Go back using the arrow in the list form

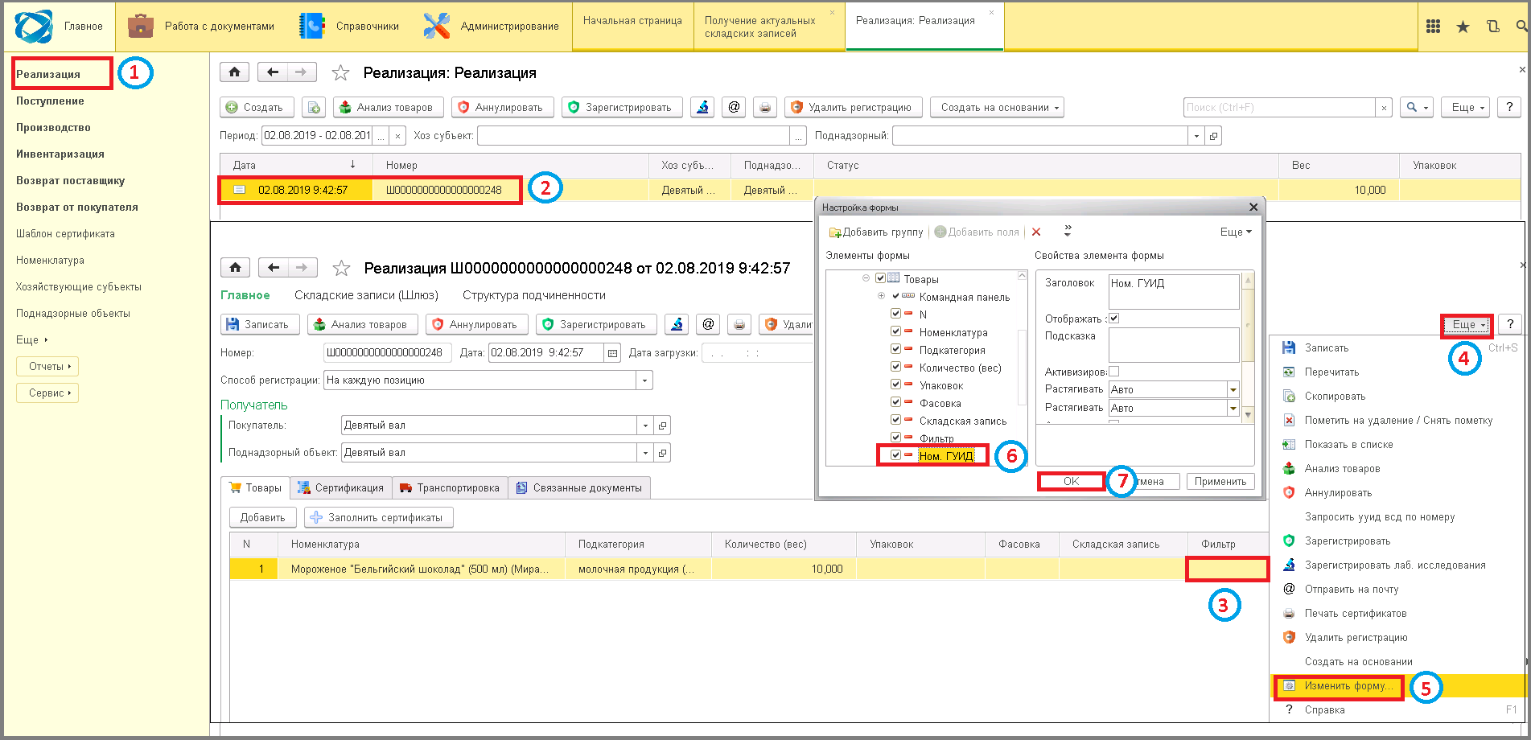273,72
